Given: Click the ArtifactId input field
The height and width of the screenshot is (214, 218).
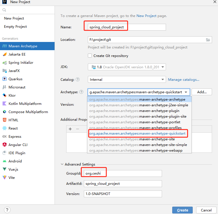Looking at the screenshot, I should (123, 184).
